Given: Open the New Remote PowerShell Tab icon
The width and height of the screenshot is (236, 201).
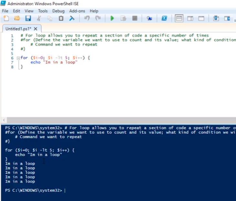Looking at the screenshot, I should click(x=149, y=18).
